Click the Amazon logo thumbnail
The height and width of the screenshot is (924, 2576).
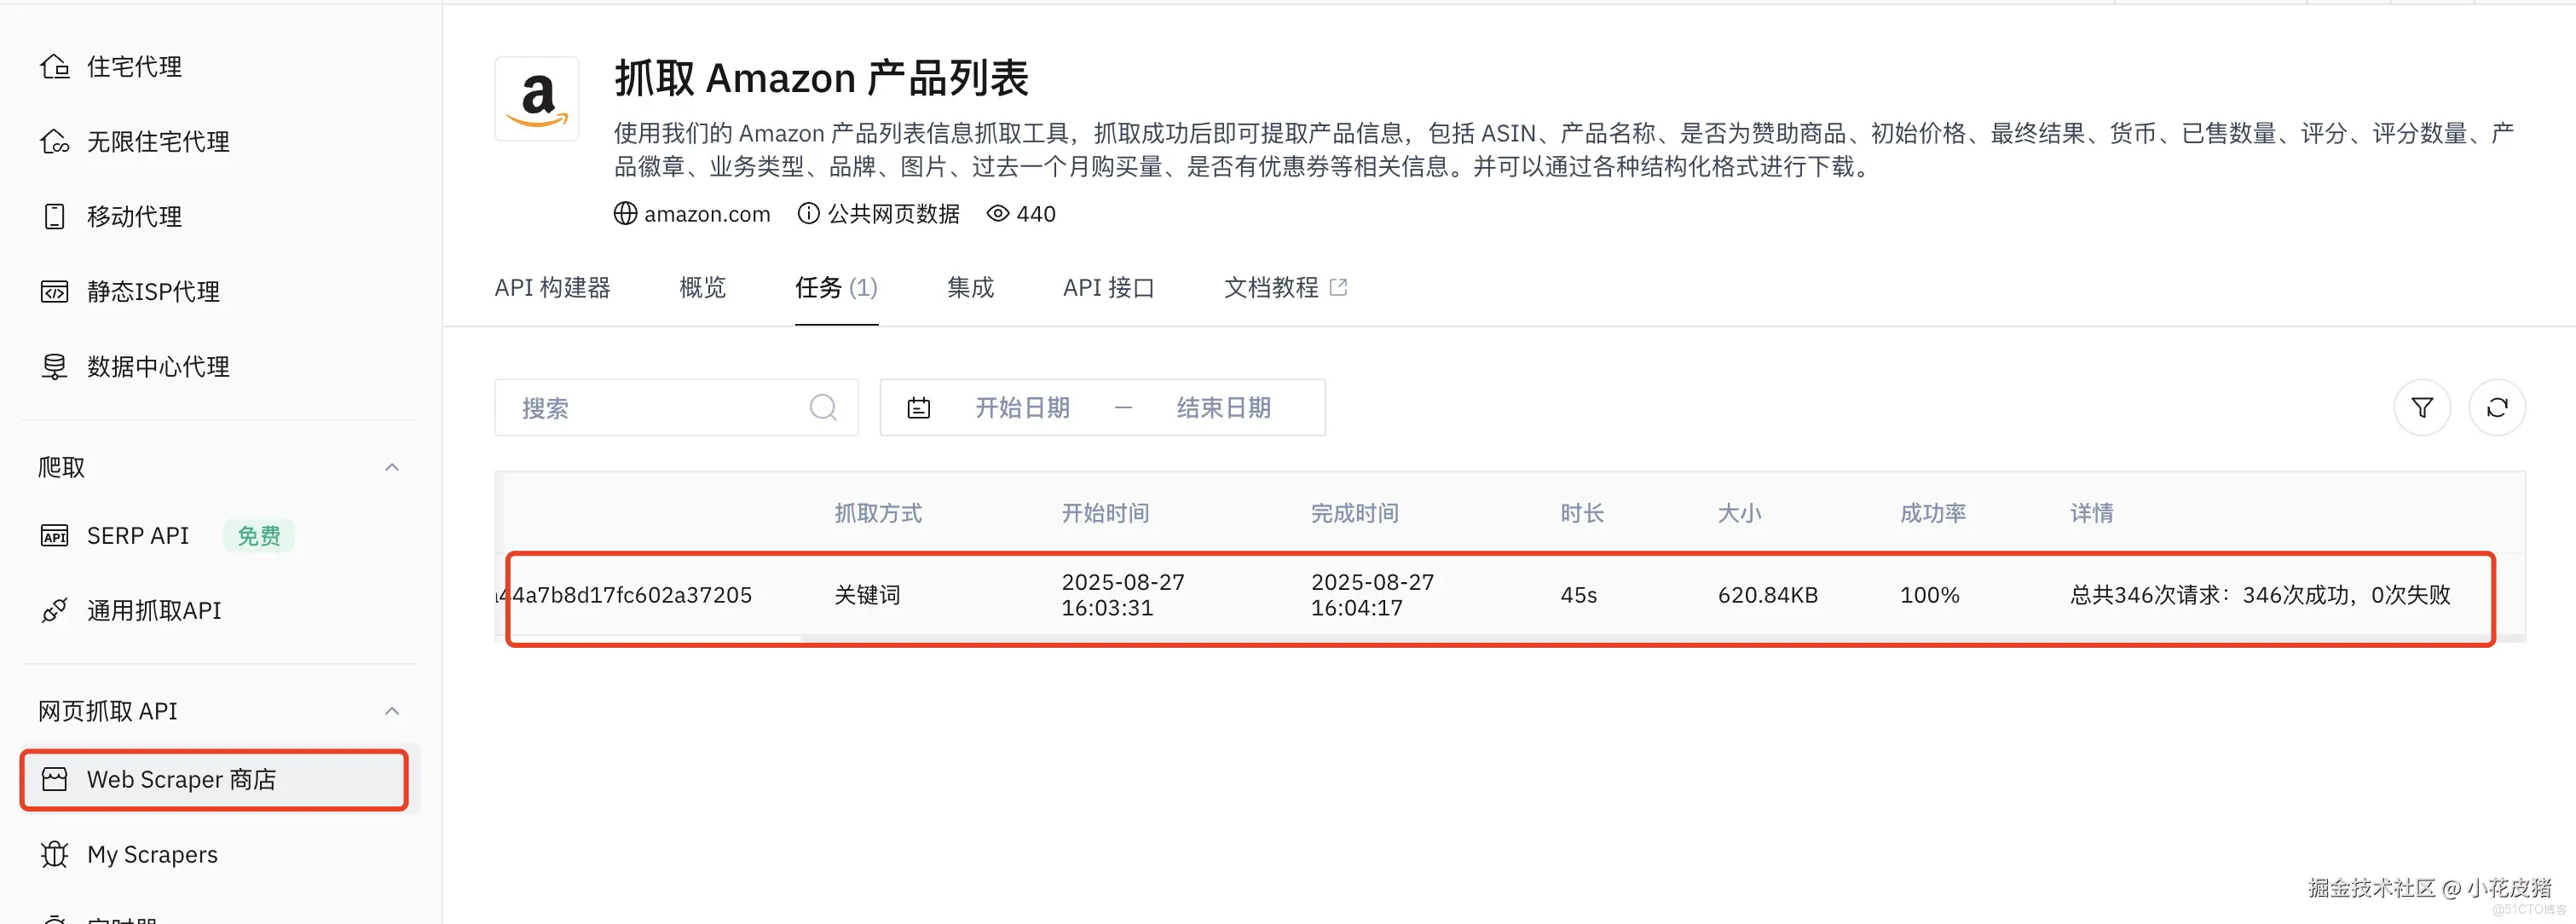coord(537,99)
